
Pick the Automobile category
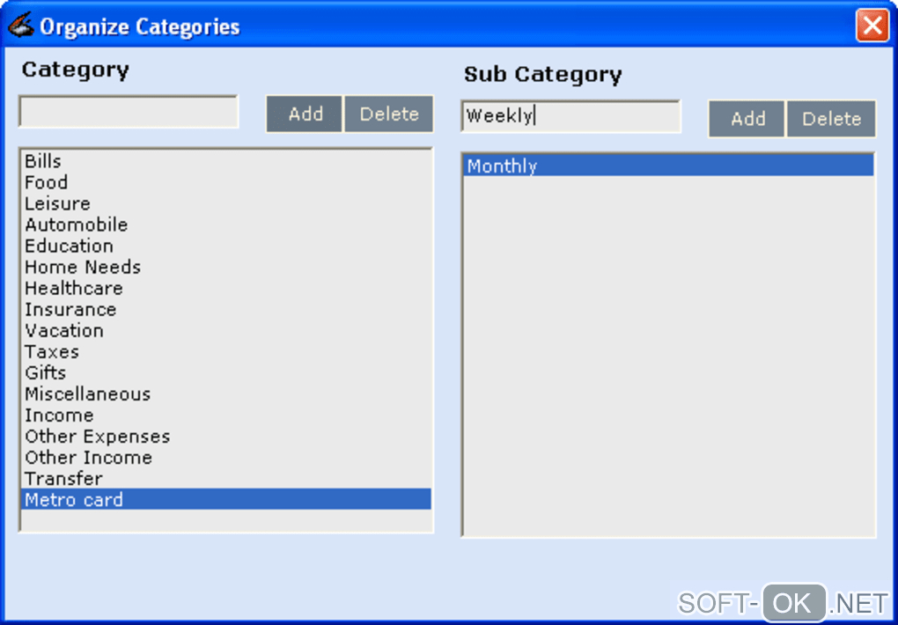point(76,224)
